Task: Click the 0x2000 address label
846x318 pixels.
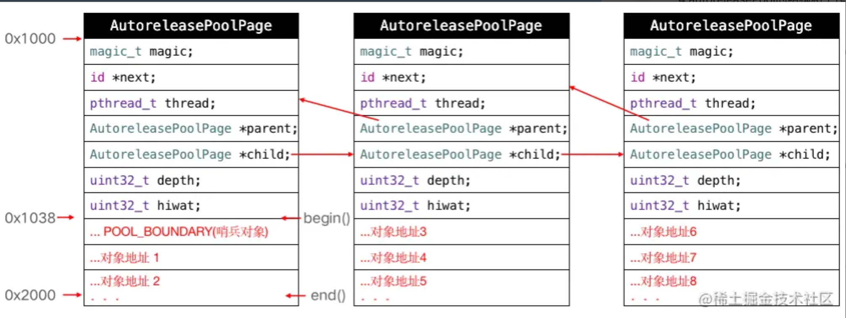Action: point(30,295)
